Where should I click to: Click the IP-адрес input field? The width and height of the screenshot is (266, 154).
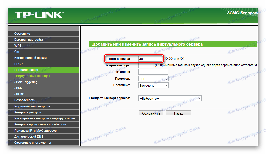(153, 72)
